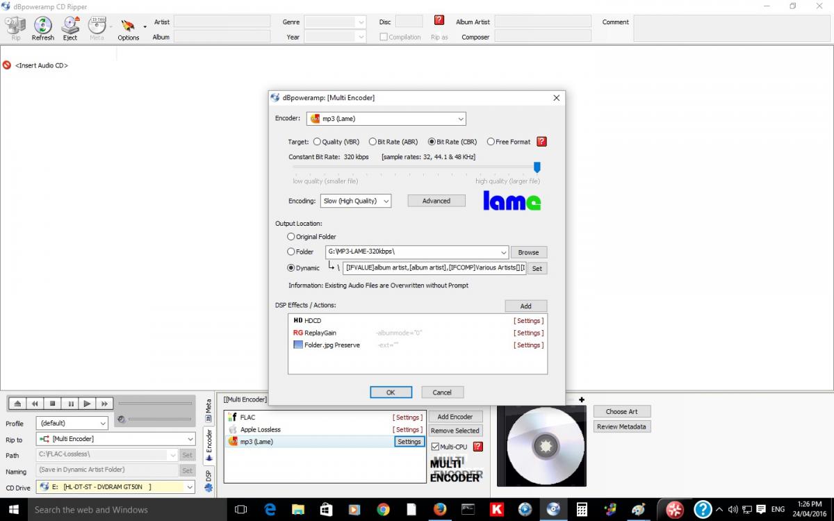
Task: Click the play button in player controls
Action: pyautogui.click(x=87, y=404)
